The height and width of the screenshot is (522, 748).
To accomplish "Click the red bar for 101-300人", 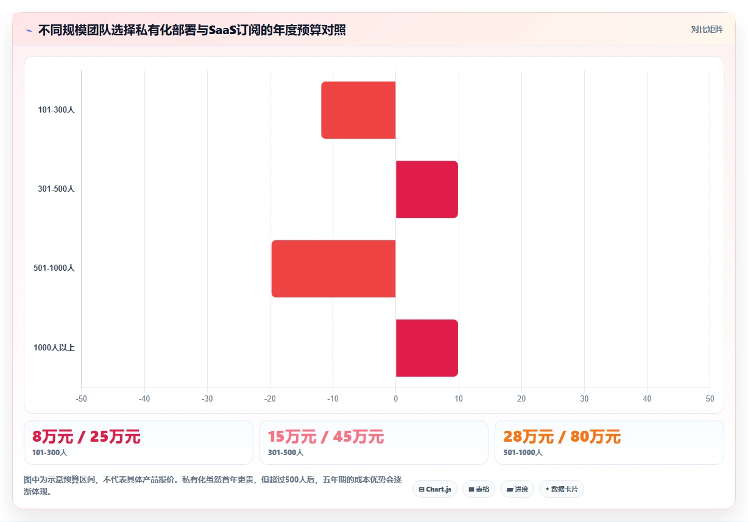I will (358, 110).
